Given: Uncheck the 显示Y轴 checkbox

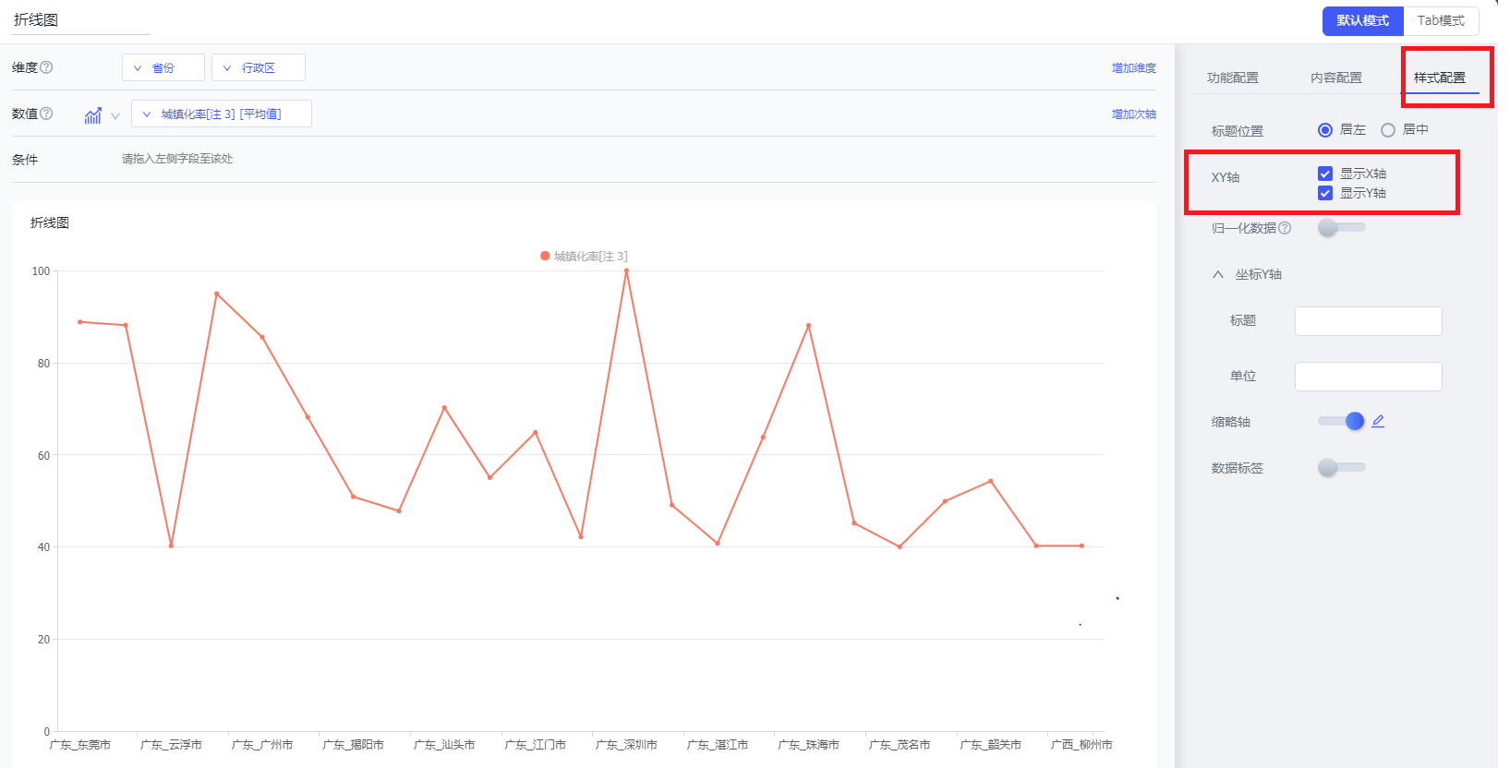Looking at the screenshot, I should [x=1325, y=193].
